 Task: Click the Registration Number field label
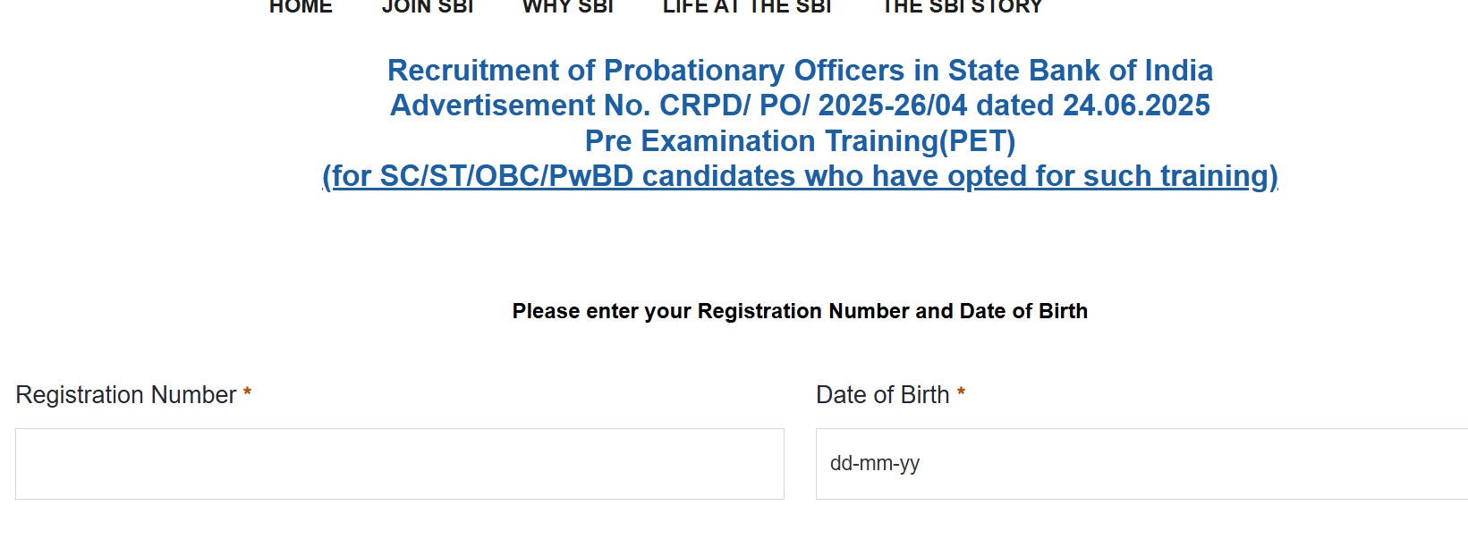126,395
